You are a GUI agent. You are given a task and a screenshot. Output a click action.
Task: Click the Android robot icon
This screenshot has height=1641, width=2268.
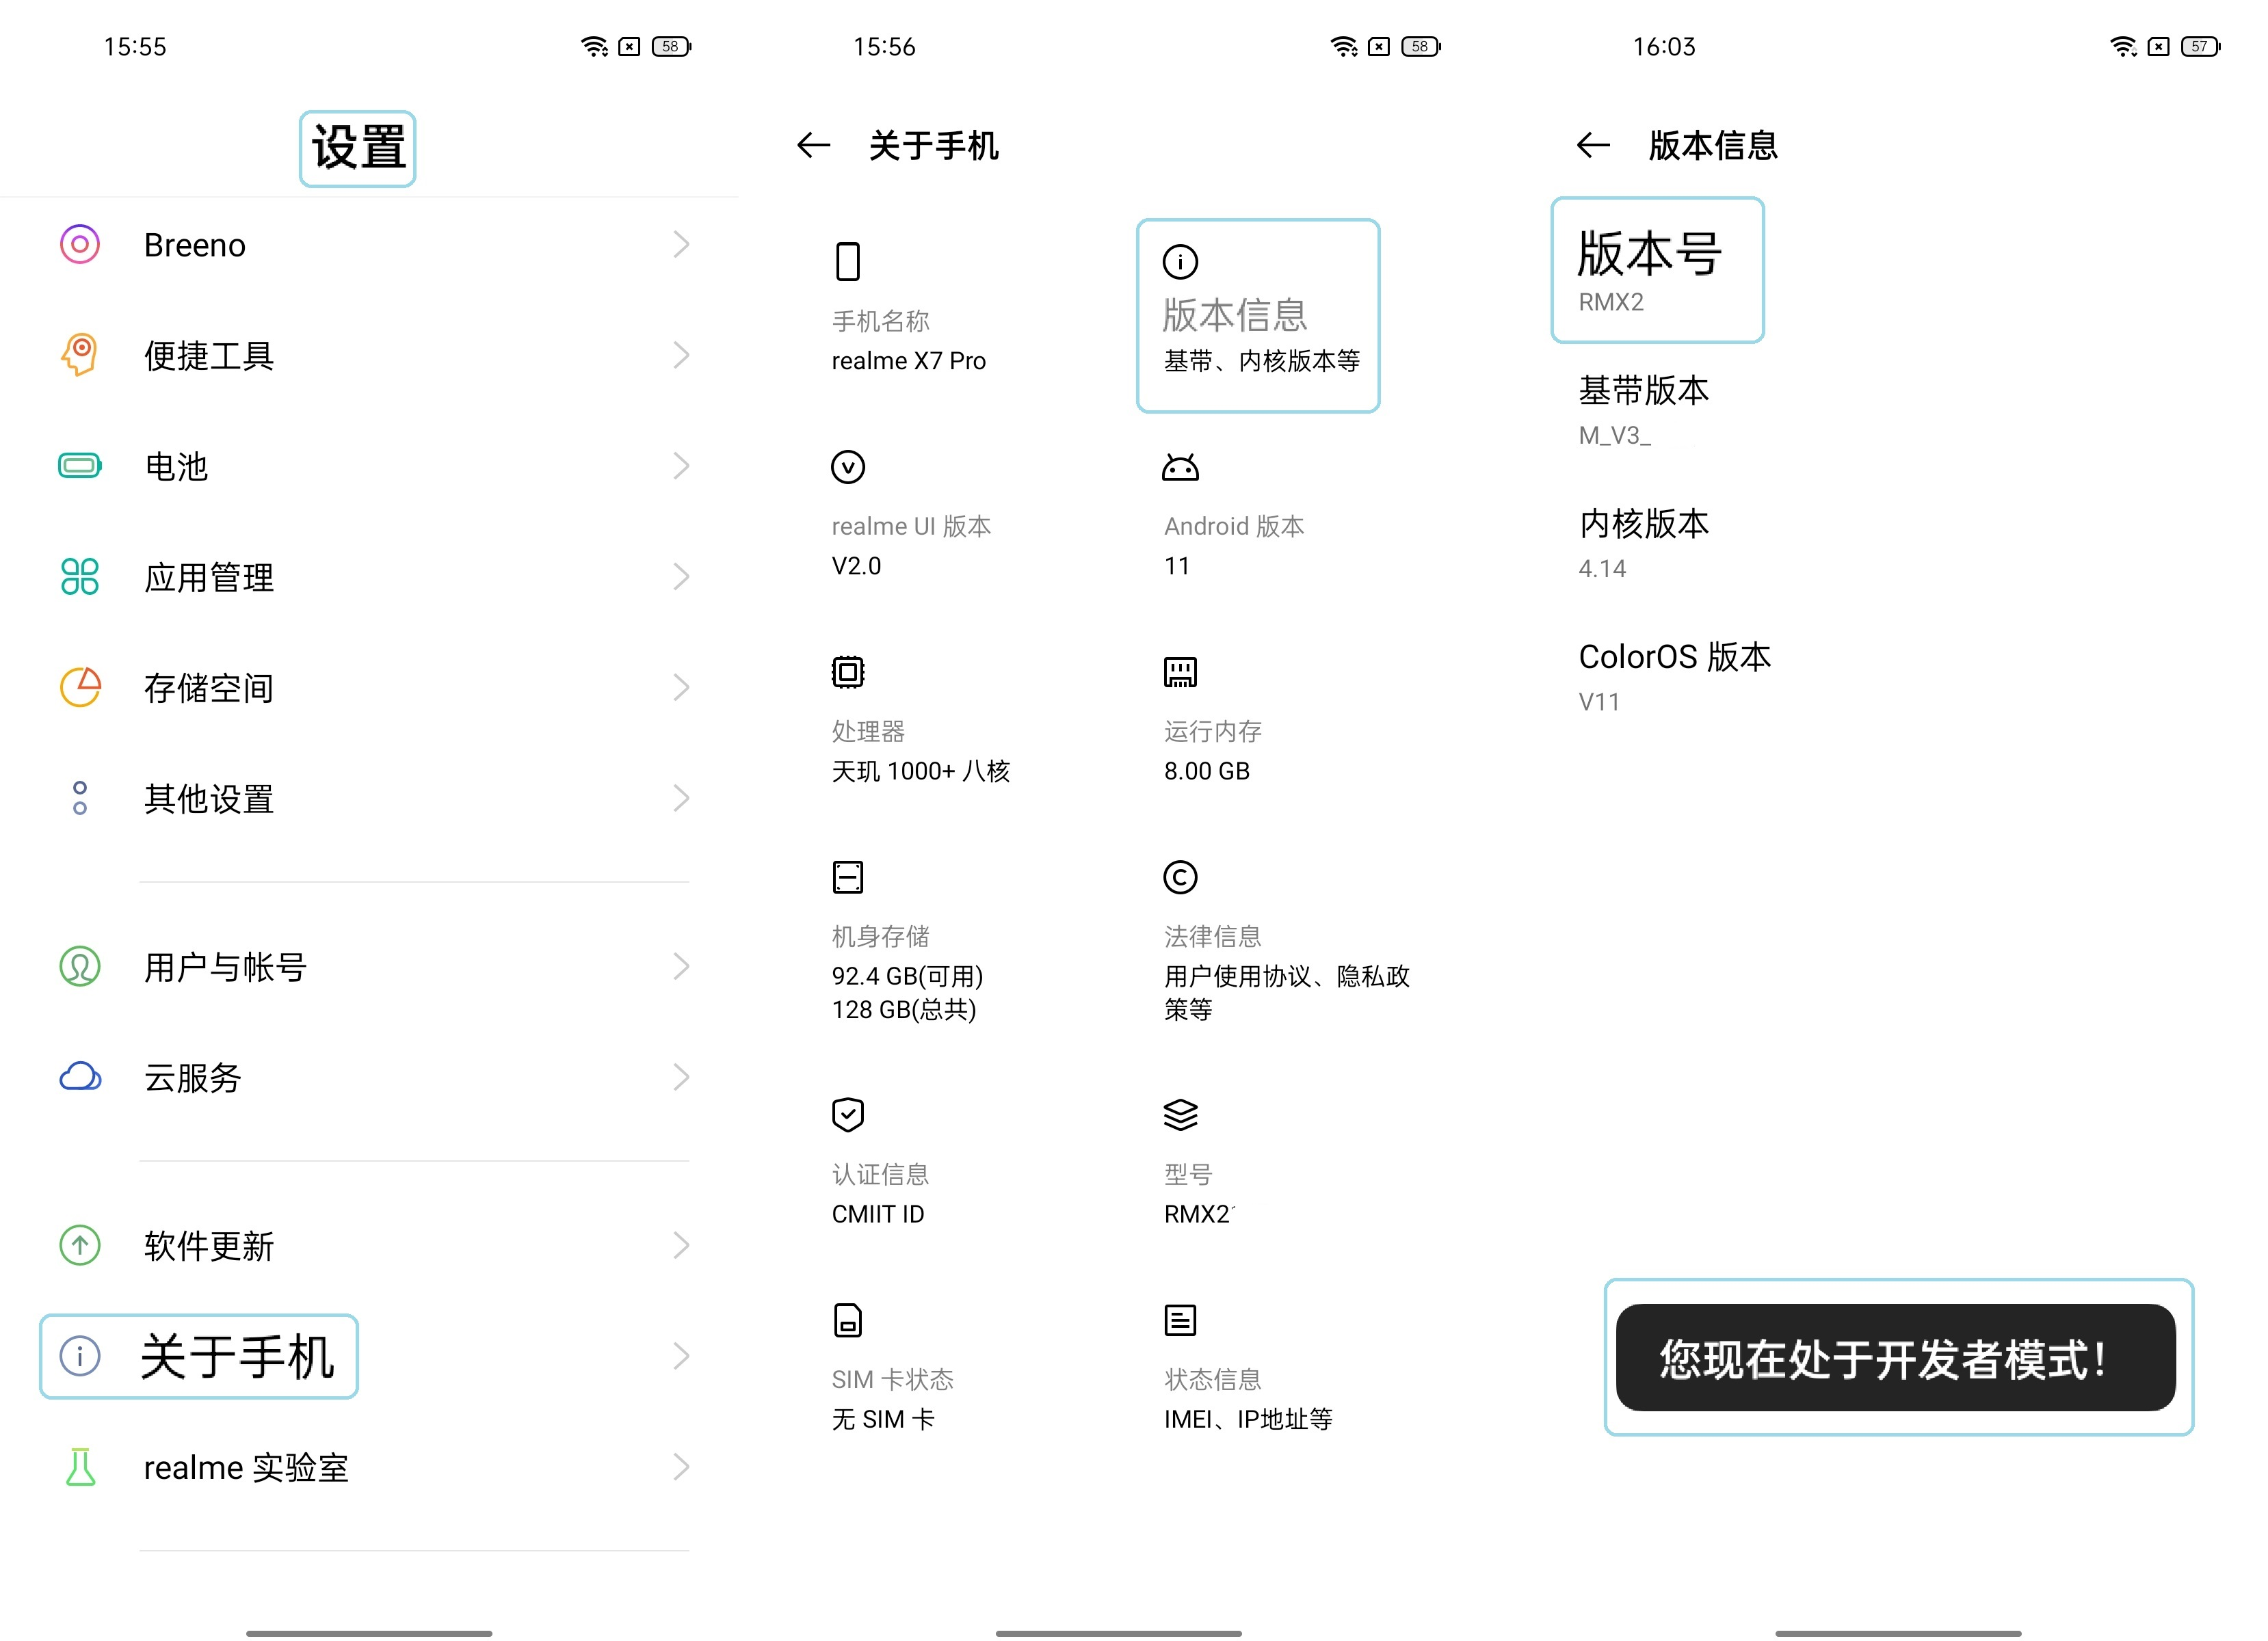[x=1180, y=465]
